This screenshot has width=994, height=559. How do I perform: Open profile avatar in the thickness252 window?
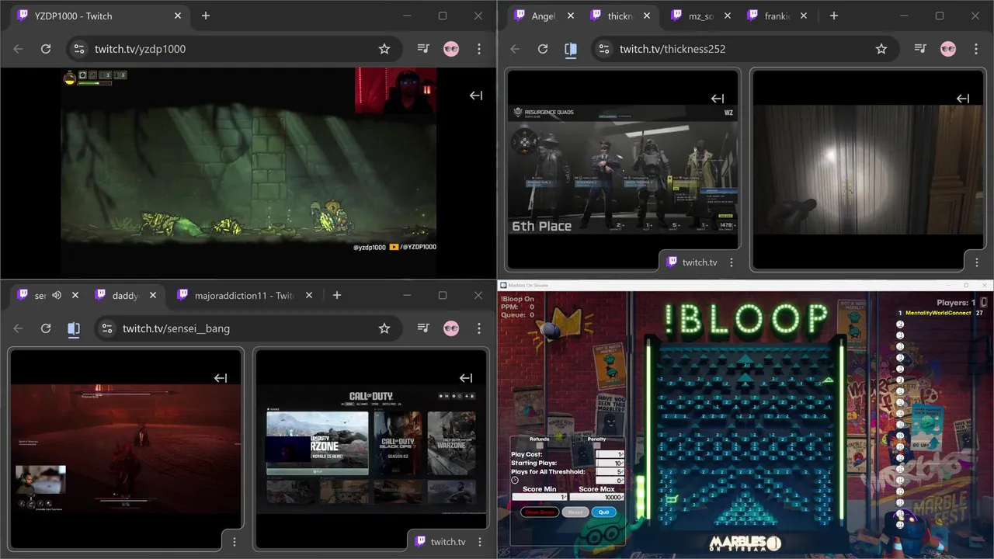click(948, 49)
